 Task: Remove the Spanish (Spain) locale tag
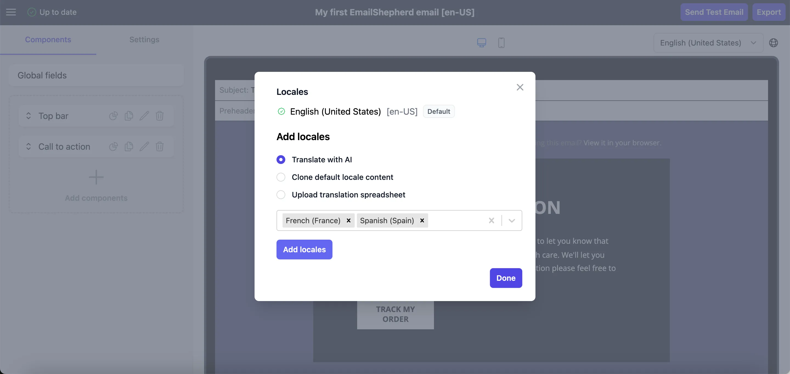pyautogui.click(x=422, y=220)
